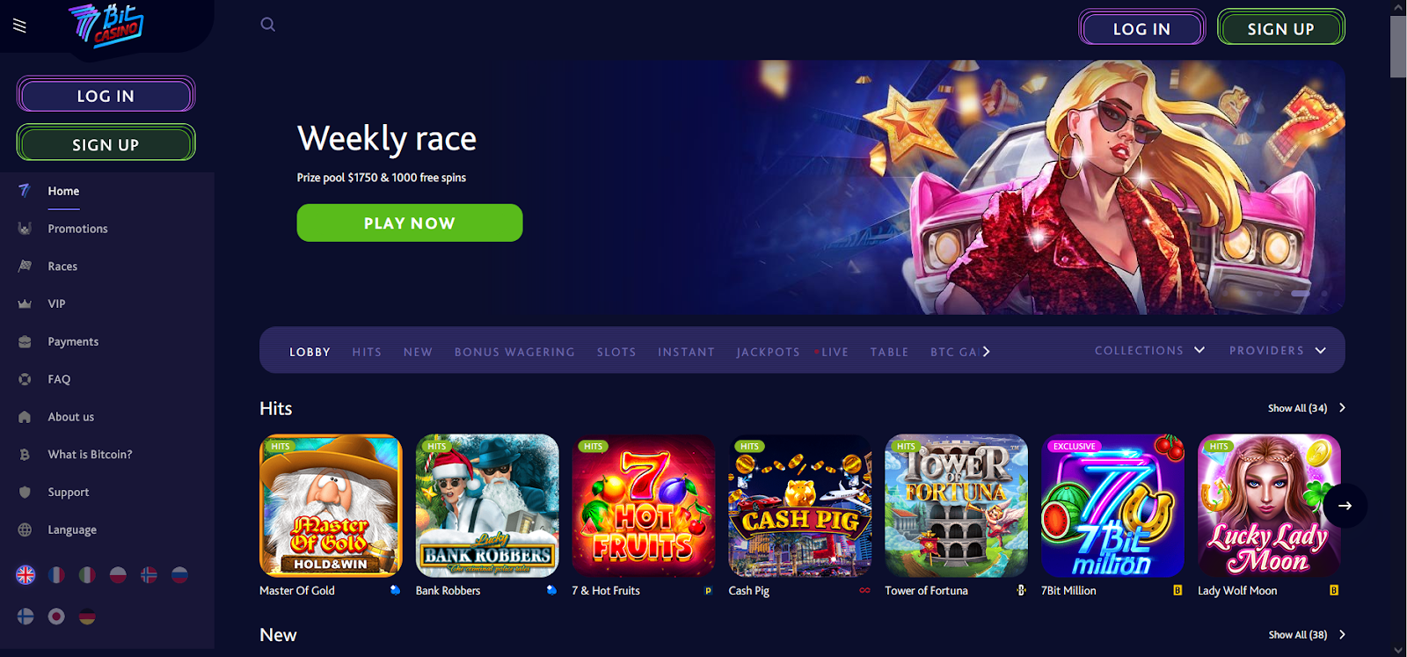Image resolution: width=1407 pixels, height=657 pixels.
Task: Collapse sidebar with the hamburger menu icon
Action: (x=19, y=26)
